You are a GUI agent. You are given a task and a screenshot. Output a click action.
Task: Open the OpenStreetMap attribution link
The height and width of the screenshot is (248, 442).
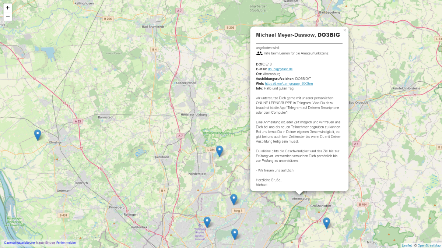[x=429, y=245]
